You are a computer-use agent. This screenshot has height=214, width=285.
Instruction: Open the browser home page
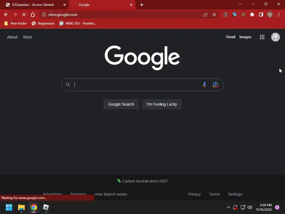click(33, 14)
